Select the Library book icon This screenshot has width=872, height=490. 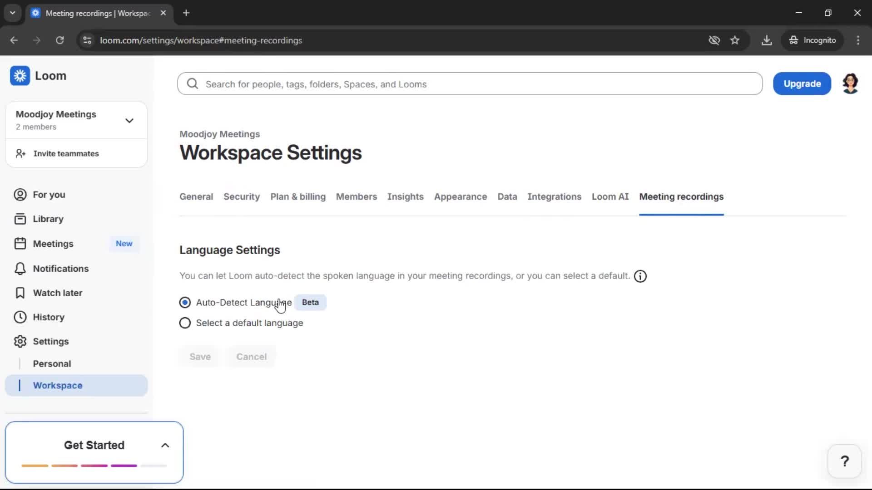[20, 219]
